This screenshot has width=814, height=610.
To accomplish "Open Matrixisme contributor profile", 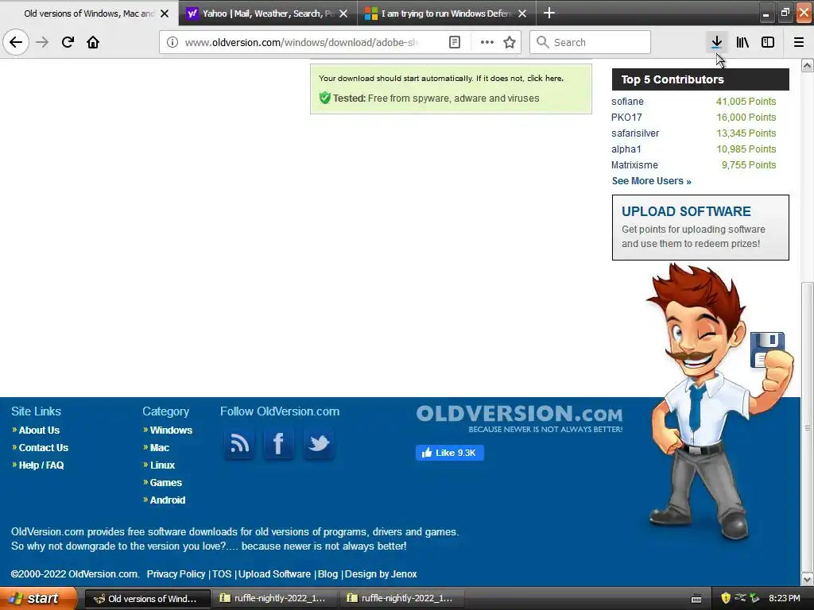I will click(634, 165).
